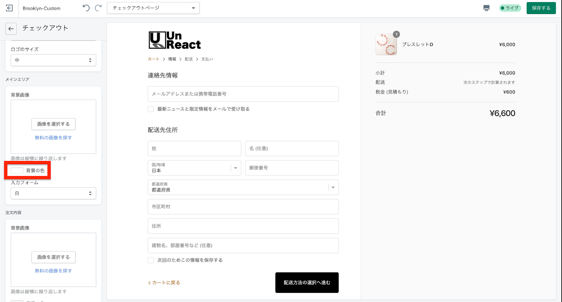Screen dimensions: 562x302
Task: Click the exit editor icon at top-left
Action: (9, 8)
